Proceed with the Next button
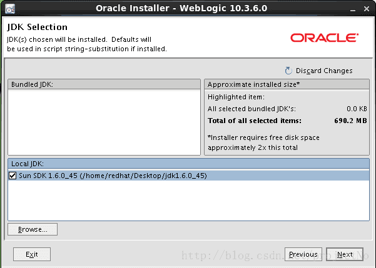 click(345, 254)
